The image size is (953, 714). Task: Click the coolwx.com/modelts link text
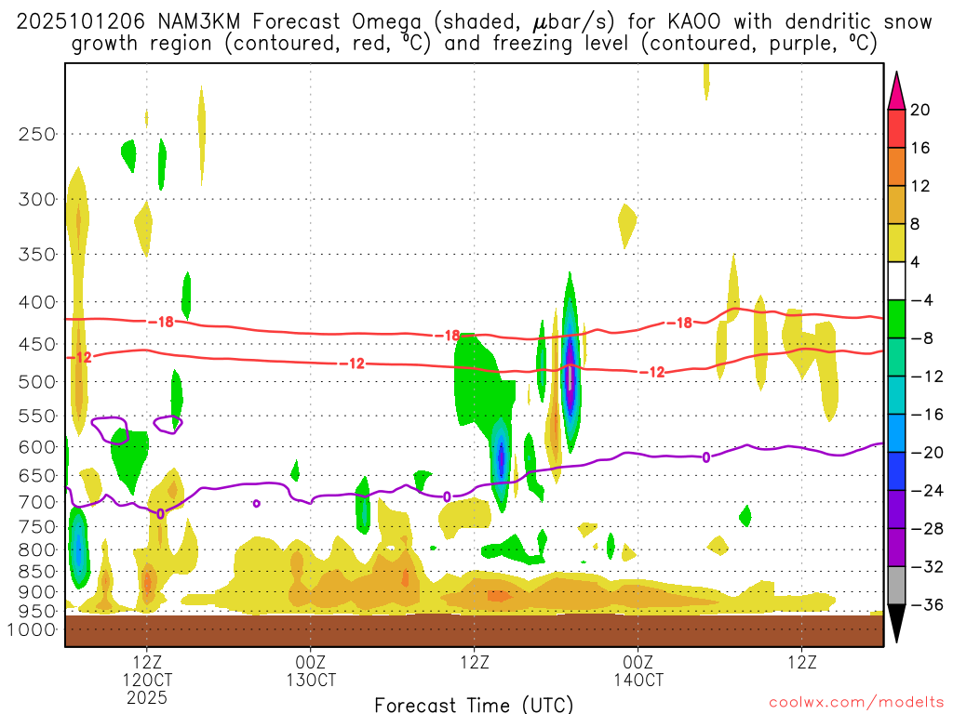856,702
